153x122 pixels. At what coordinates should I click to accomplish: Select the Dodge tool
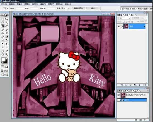coord(6,40)
